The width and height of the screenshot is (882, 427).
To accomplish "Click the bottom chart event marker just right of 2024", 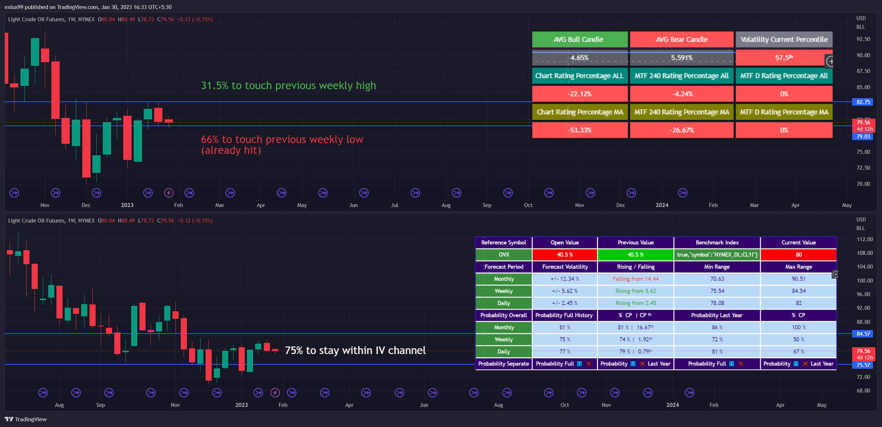I will pos(689,392).
